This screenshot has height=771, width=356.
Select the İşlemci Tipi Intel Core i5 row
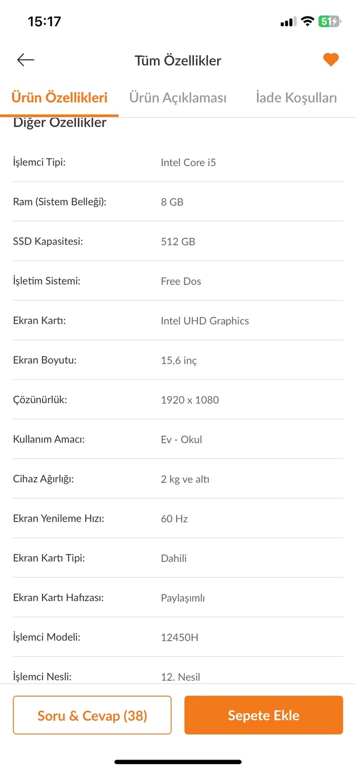tap(178, 162)
